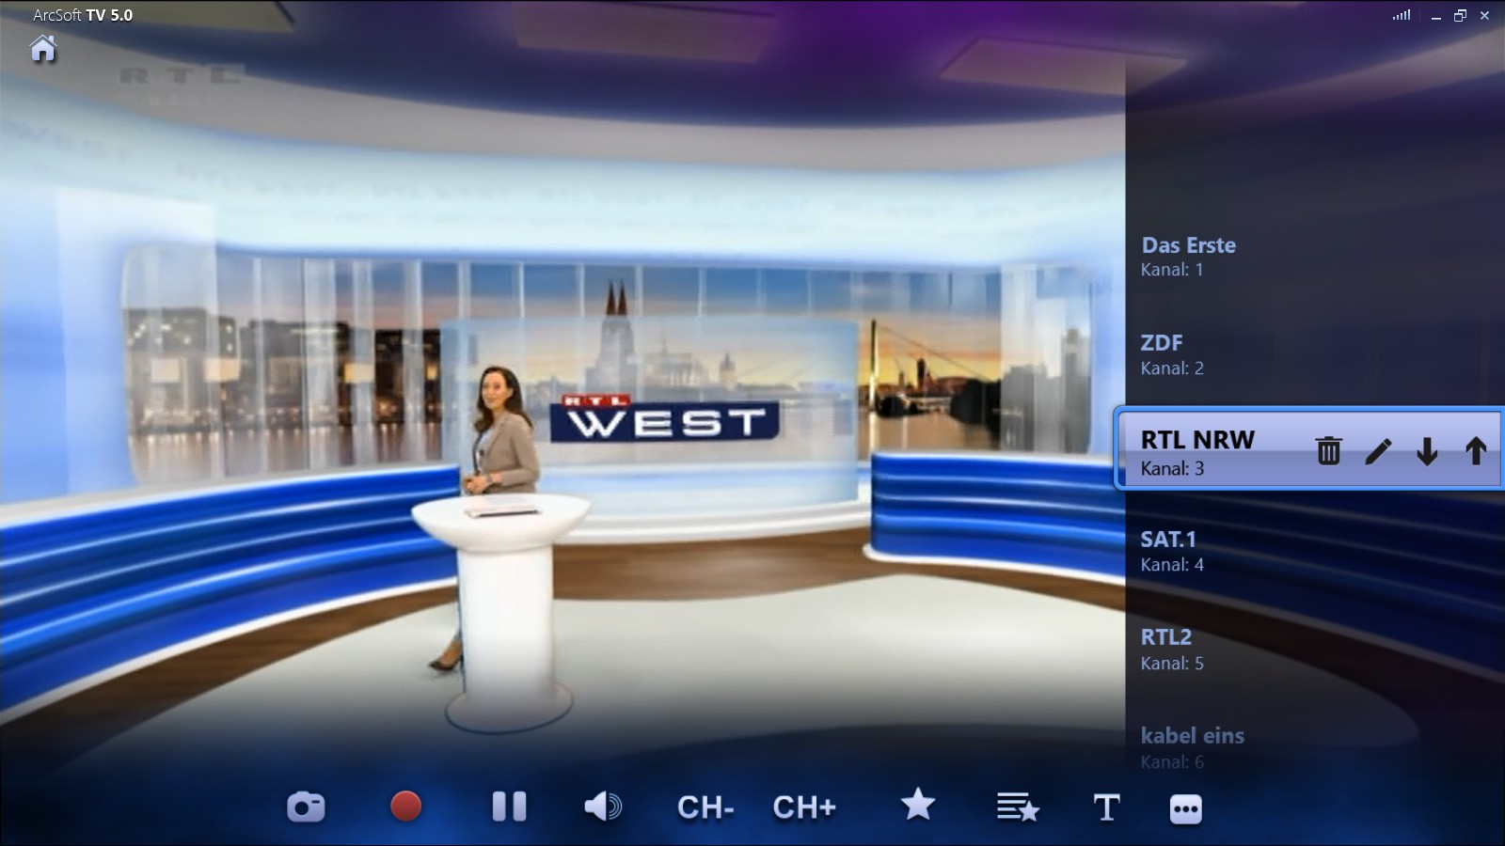The image size is (1505, 846).
Task: Select ZDF channel
Action: pyautogui.click(x=1315, y=354)
